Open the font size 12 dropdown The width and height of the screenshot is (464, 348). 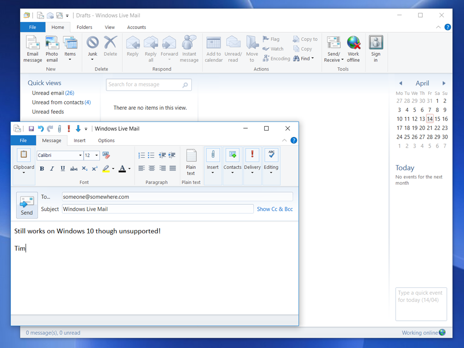click(x=97, y=155)
